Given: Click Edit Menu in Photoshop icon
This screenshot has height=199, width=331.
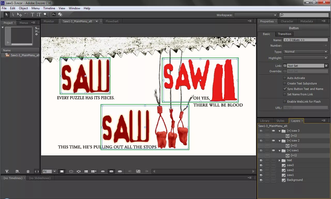Looking at the screenshot, I should click(x=54, y=15).
